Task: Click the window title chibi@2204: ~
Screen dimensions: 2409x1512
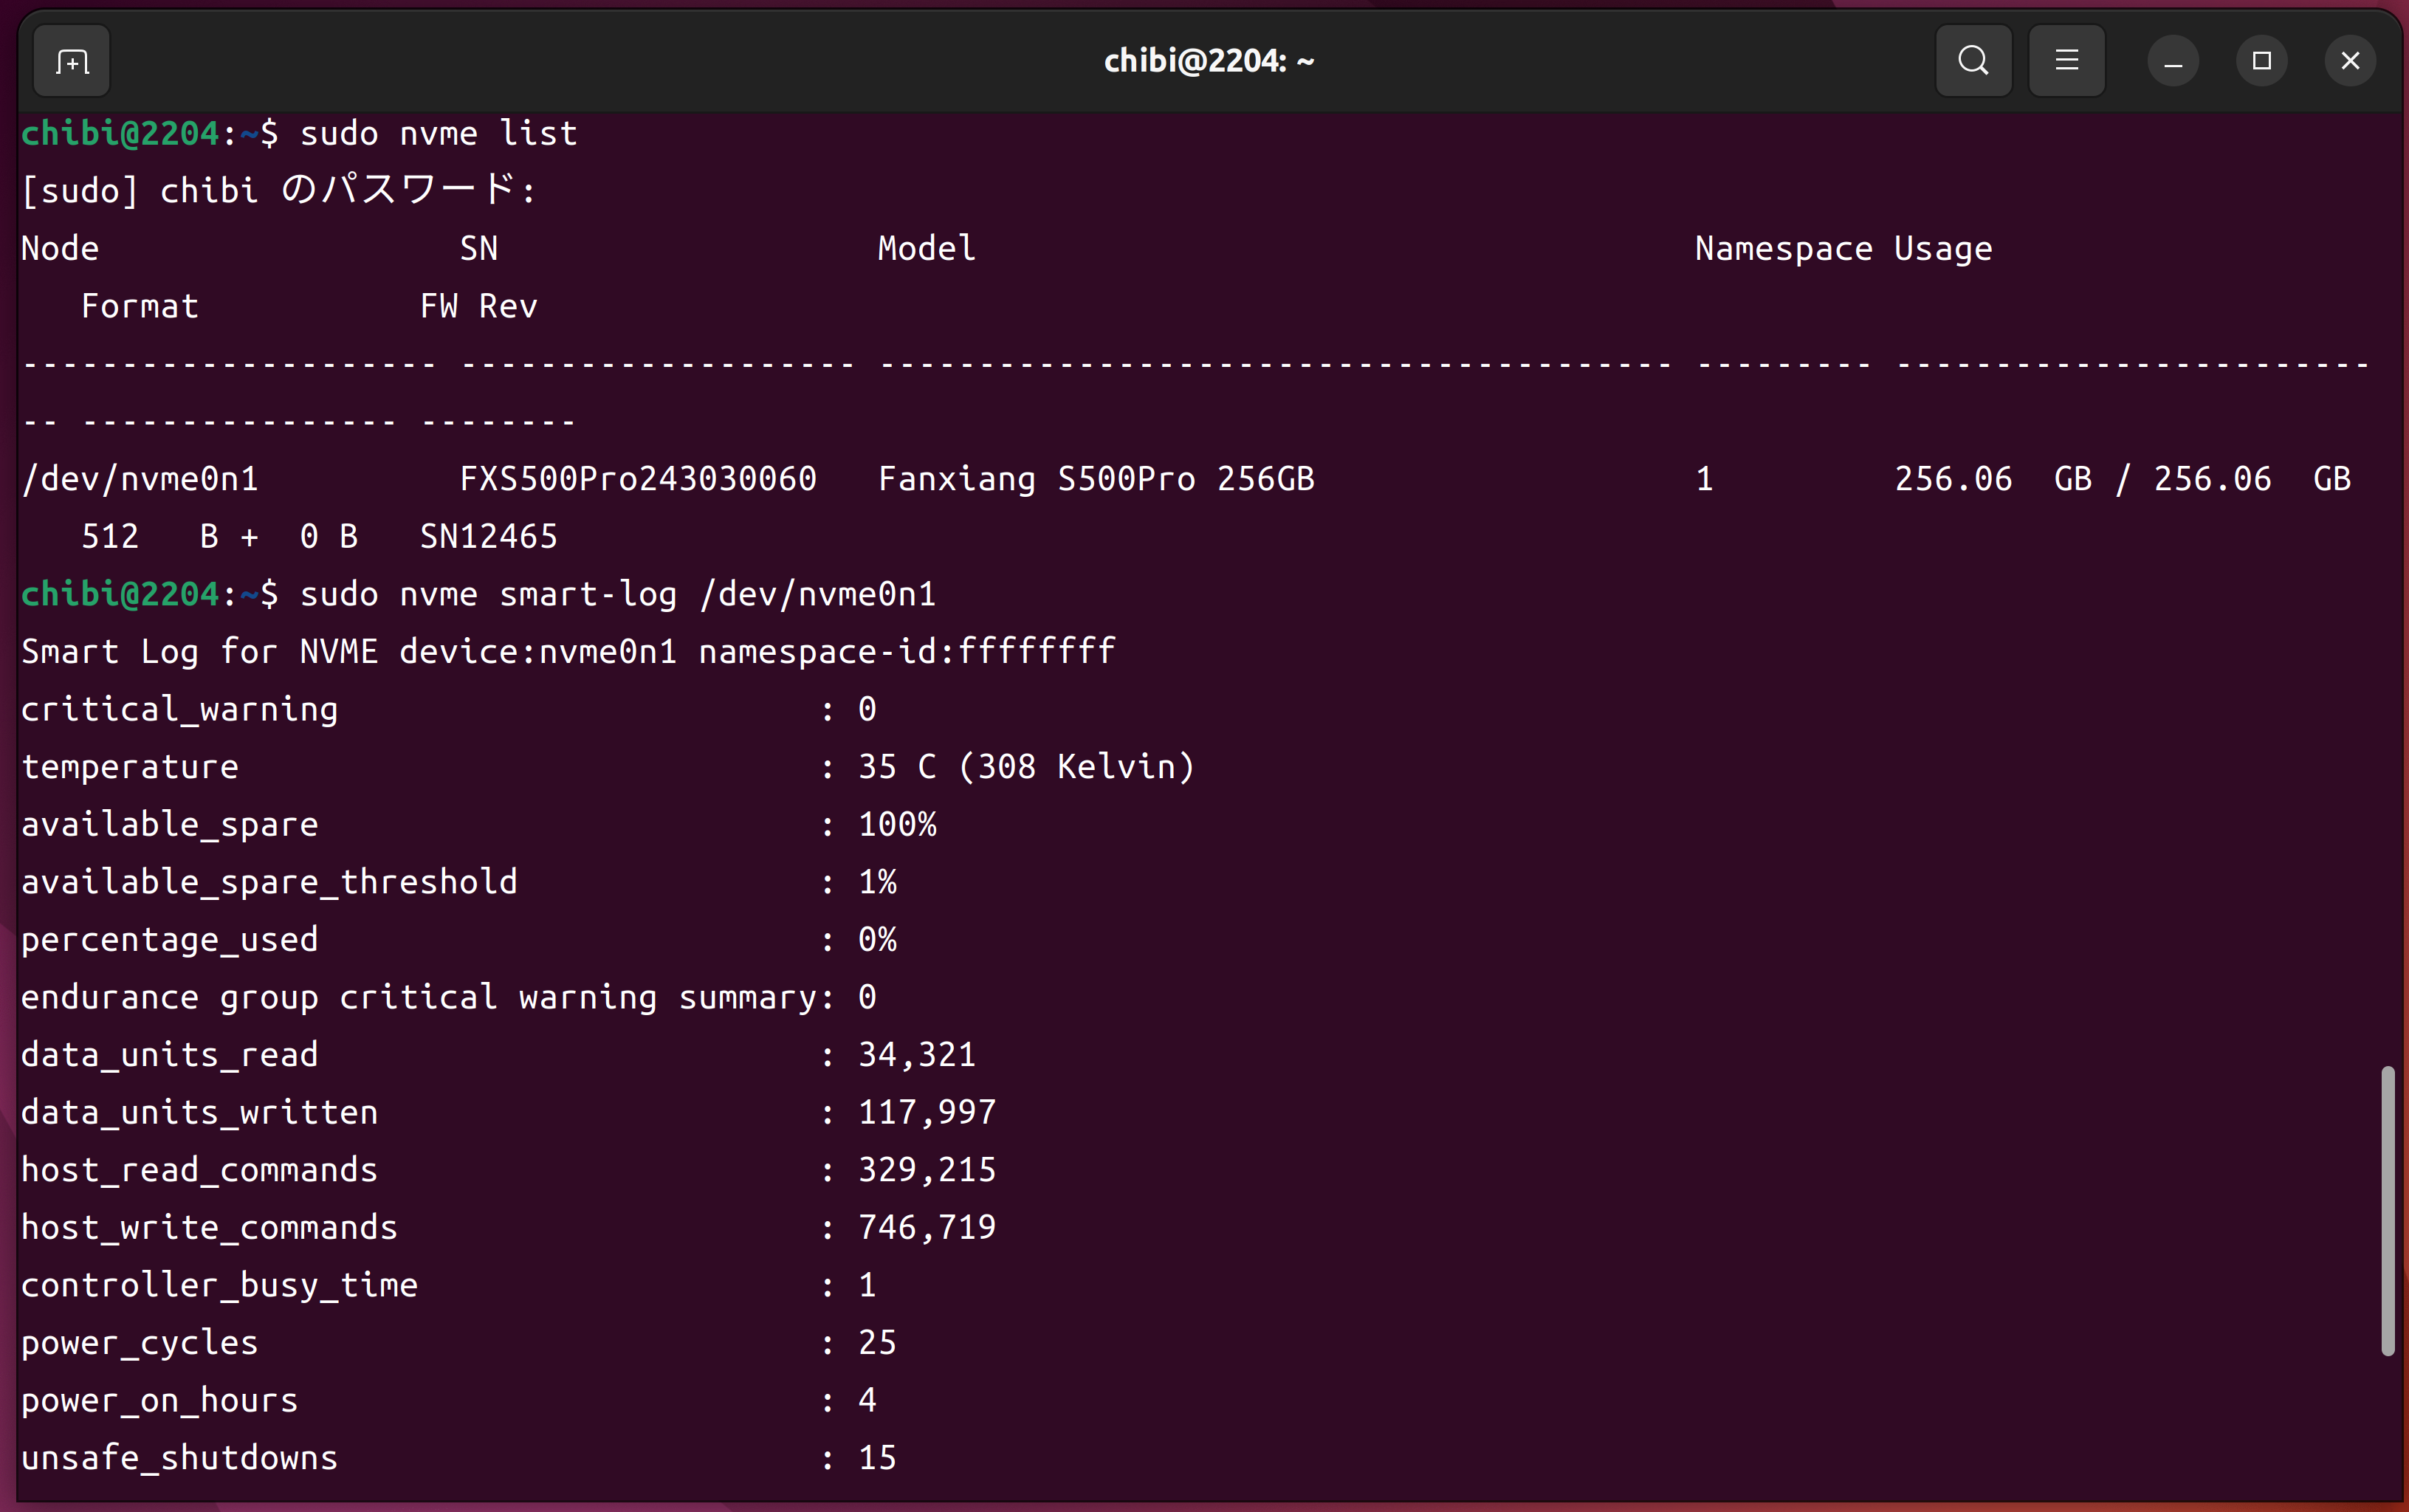Action: coord(1208,62)
